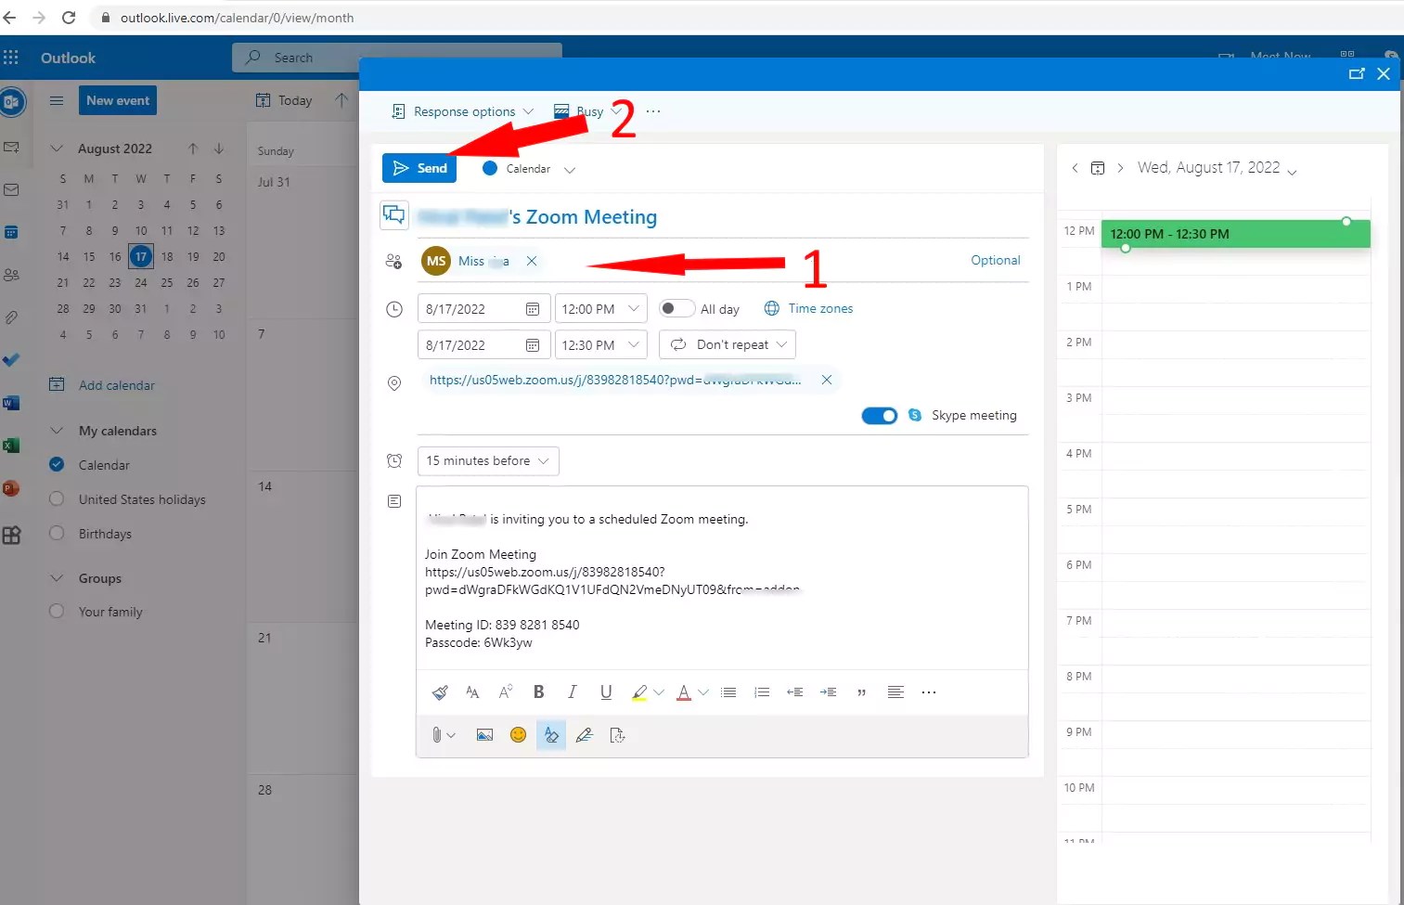Send the Zoom meeting invitation
1404x905 pixels.
(x=419, y=168)
